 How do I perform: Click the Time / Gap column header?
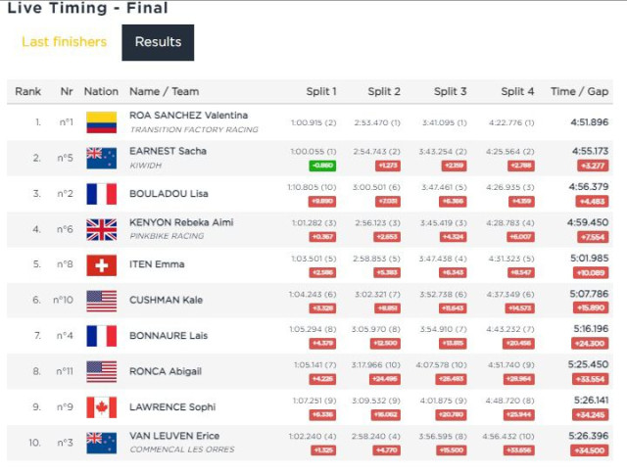(579, 91)
